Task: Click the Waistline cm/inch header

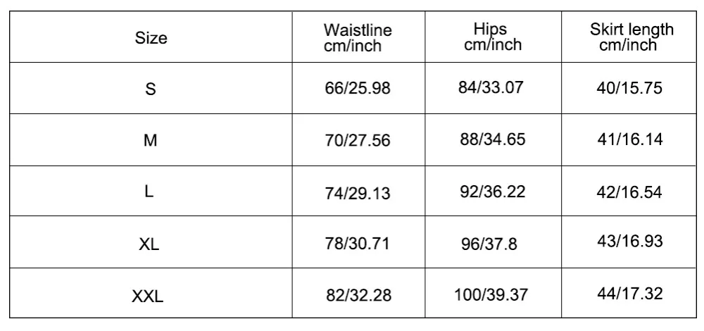Action: pyautogui.click(x=357, y=38)
